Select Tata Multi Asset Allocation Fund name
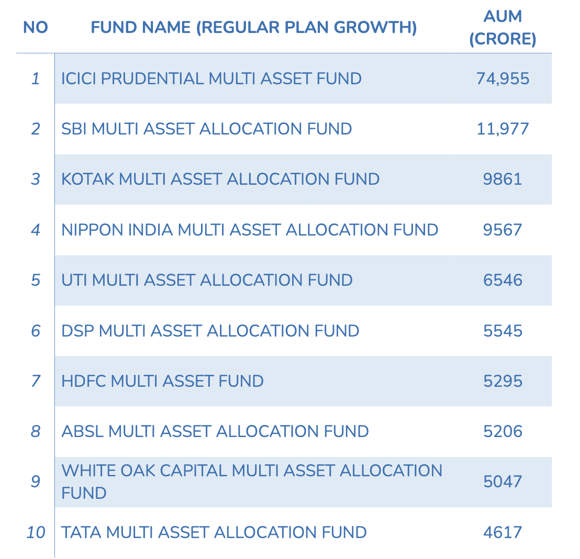This screenshot has height=559, width=580. coord(214,532)
